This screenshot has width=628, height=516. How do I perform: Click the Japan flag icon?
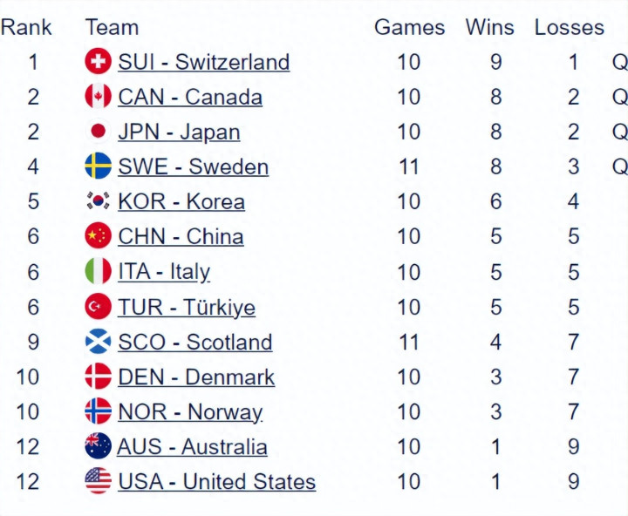pyautogui.click(x=98, y=132)
